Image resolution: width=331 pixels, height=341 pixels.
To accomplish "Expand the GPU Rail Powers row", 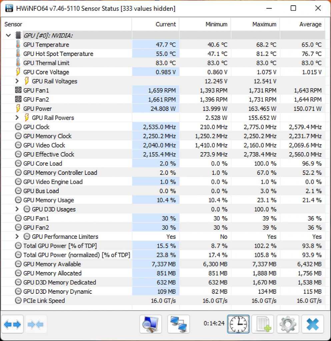I will tap(17, 118).
